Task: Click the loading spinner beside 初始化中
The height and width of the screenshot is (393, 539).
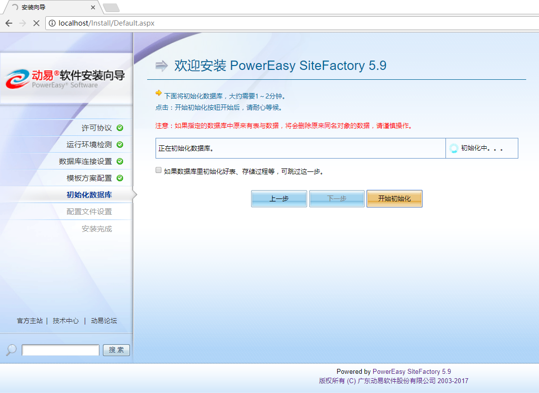Action: click(454, 148)
